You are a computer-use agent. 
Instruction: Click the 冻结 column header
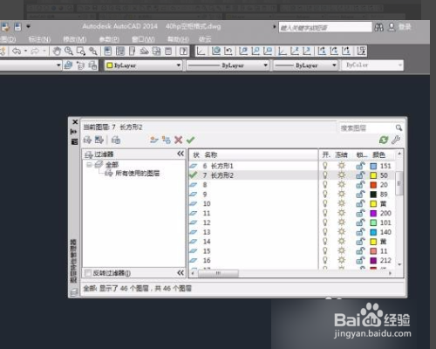coord(341,154)
